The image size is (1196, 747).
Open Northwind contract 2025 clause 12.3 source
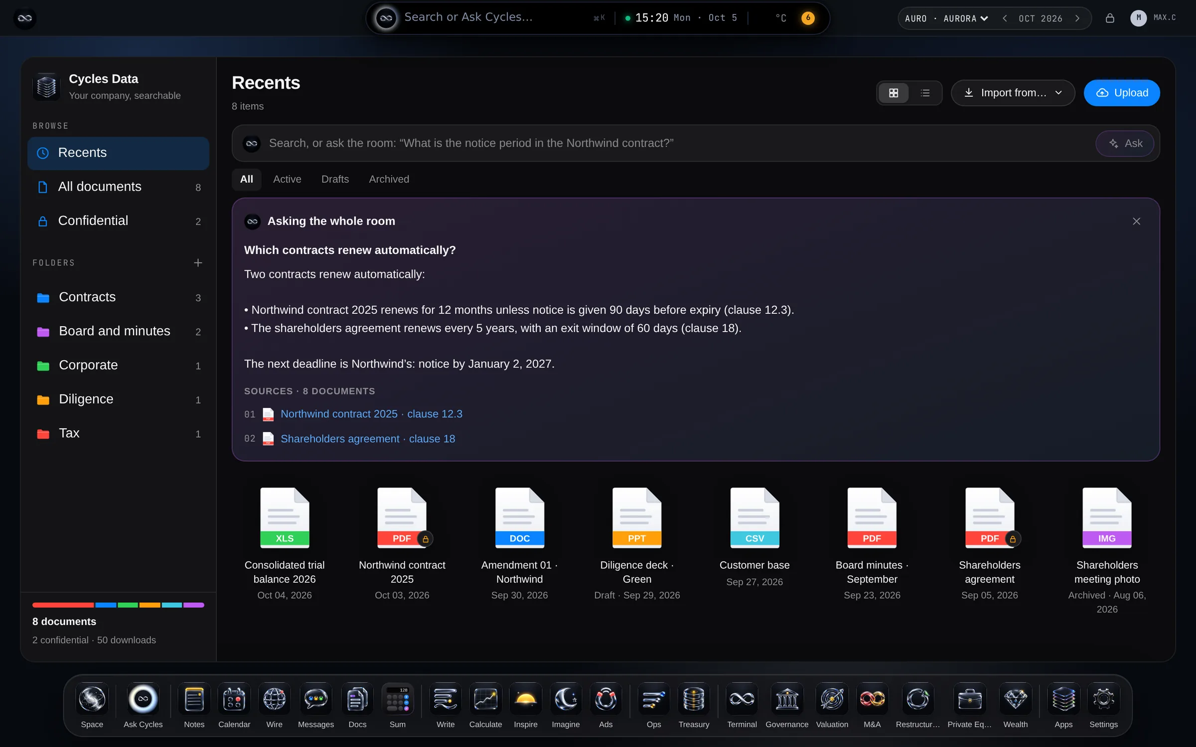371,414
